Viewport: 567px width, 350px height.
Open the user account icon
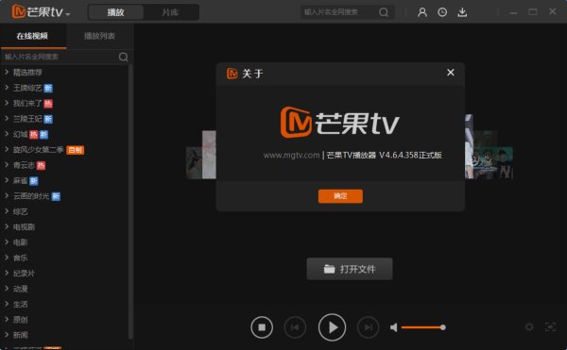[422, 12]
